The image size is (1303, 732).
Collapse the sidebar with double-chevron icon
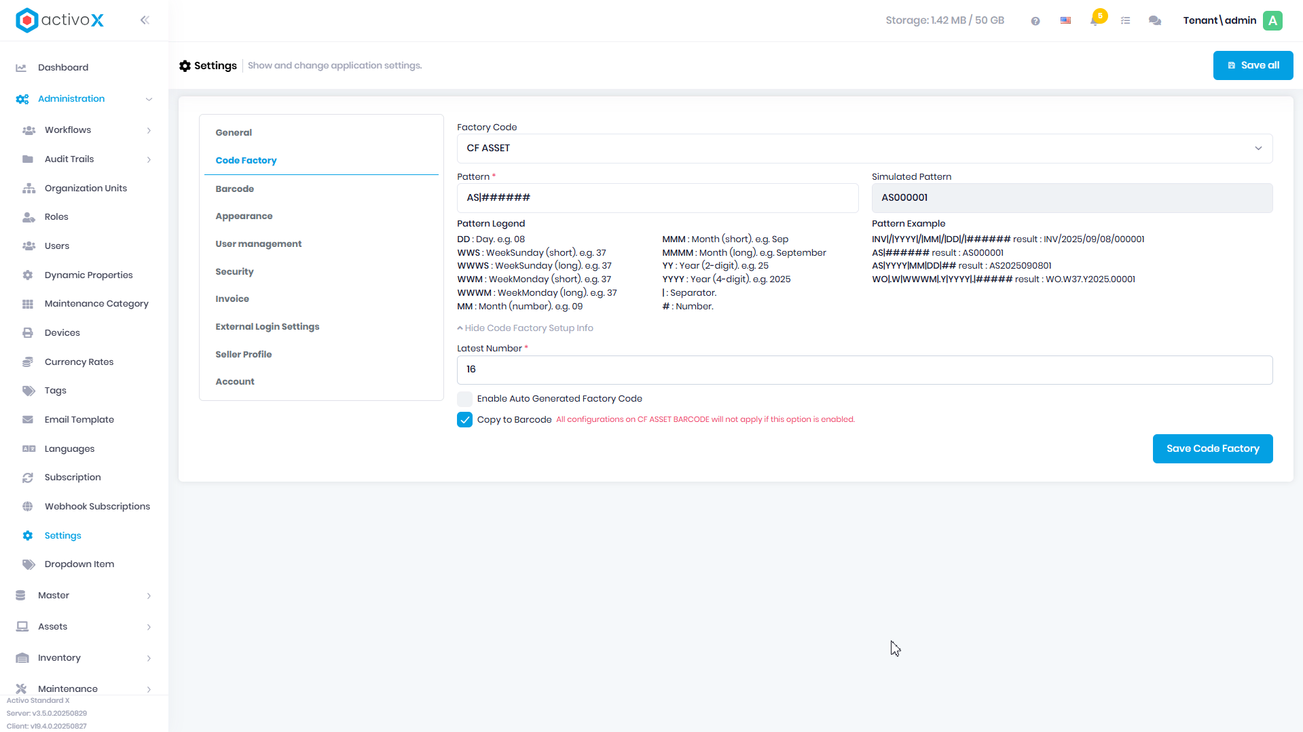[145, 20]
